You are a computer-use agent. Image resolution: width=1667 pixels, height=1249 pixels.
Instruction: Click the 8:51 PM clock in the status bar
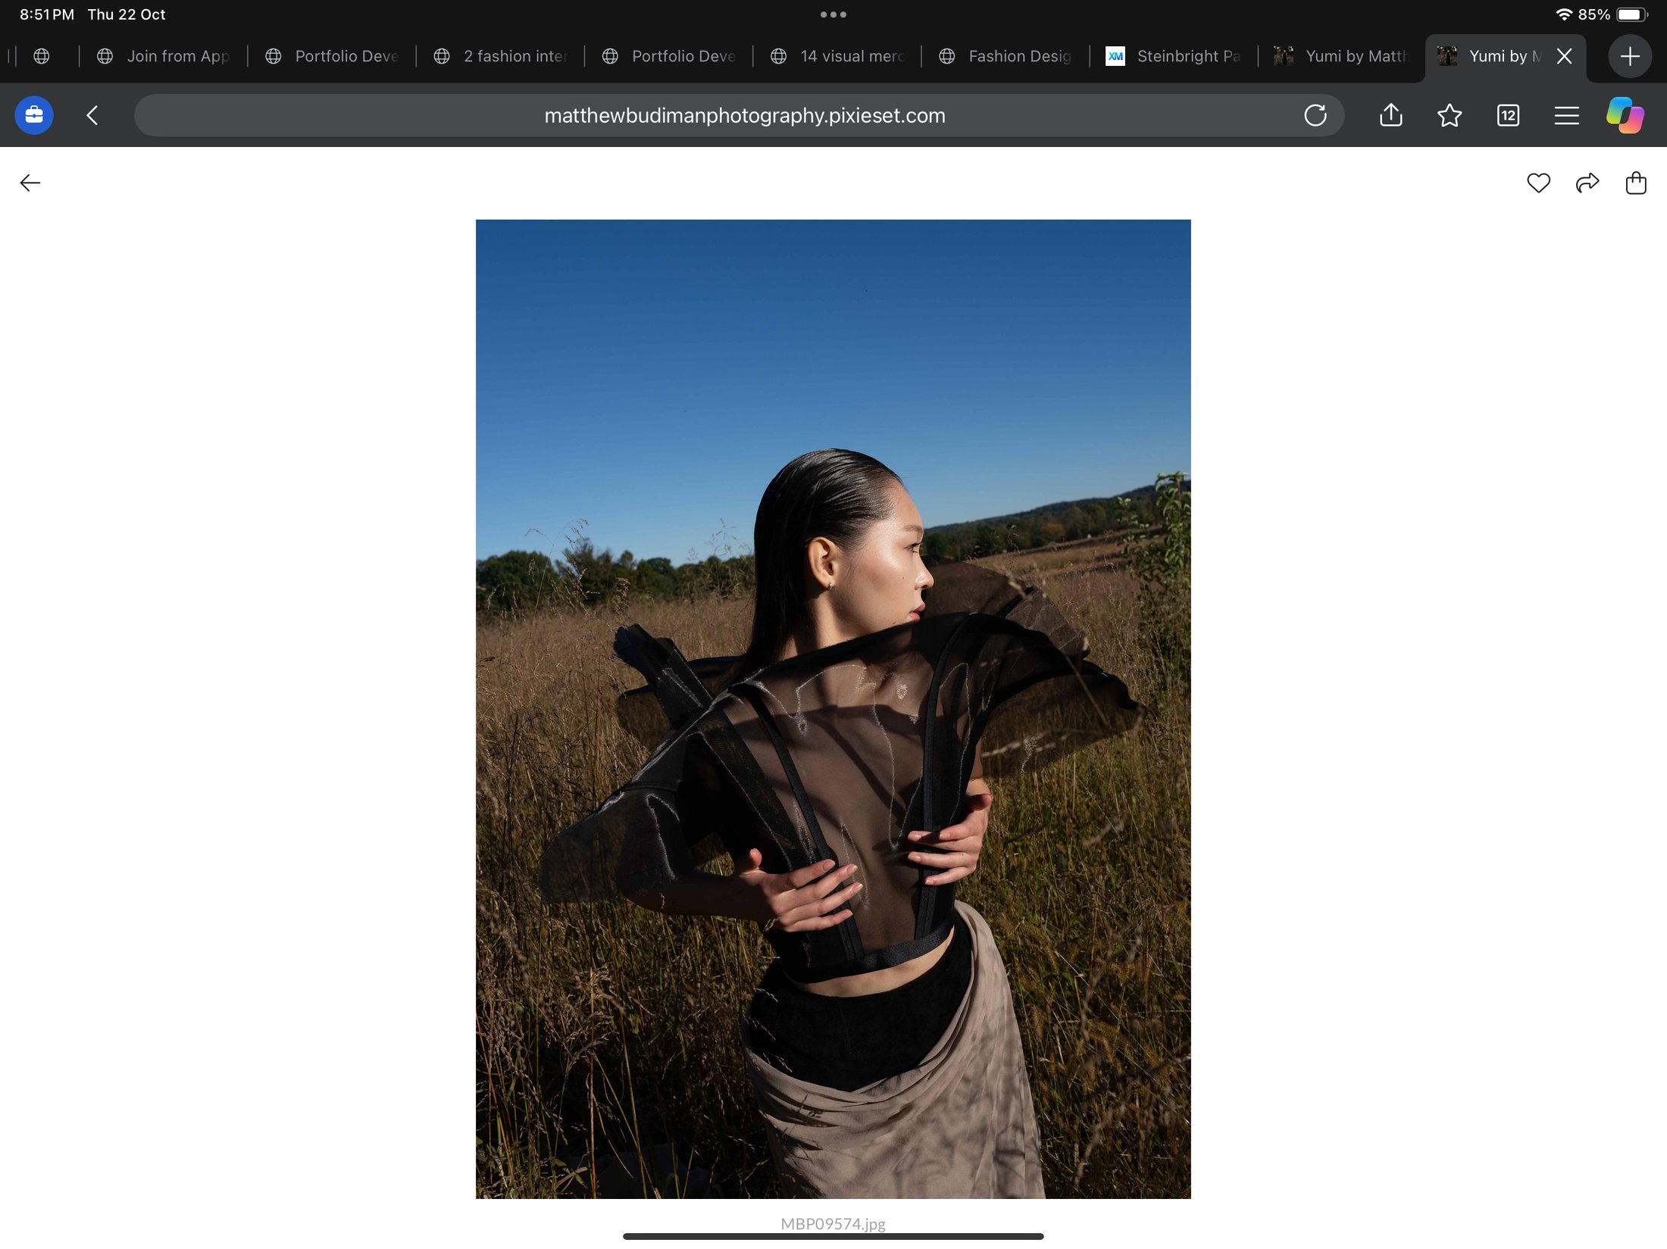point(47,14)
